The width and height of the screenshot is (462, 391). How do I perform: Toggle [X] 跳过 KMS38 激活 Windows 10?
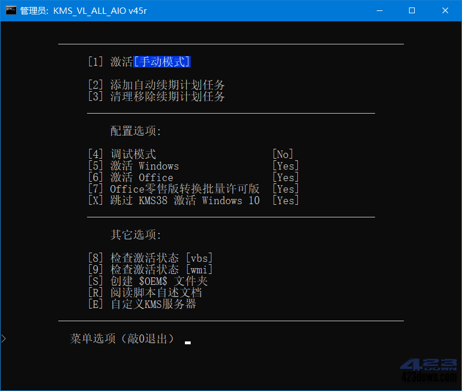click(x=174, y=200)
